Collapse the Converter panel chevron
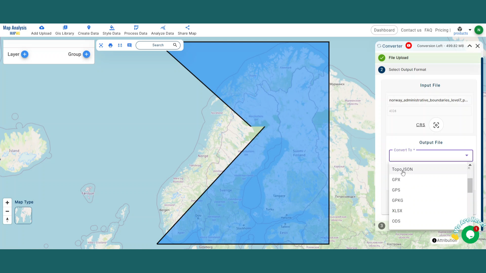486x273 pixels. 470,46
